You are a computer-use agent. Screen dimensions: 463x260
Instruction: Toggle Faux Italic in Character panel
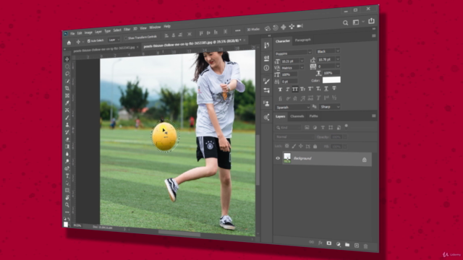pos(288,89)
